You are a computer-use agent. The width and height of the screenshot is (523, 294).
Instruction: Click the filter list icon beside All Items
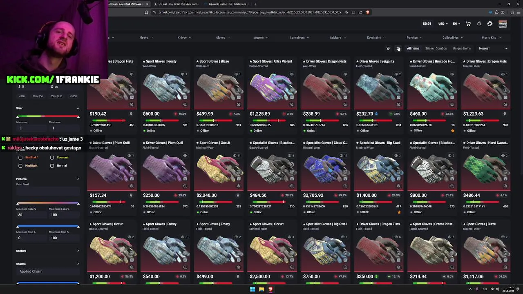(x=389, y=48)
